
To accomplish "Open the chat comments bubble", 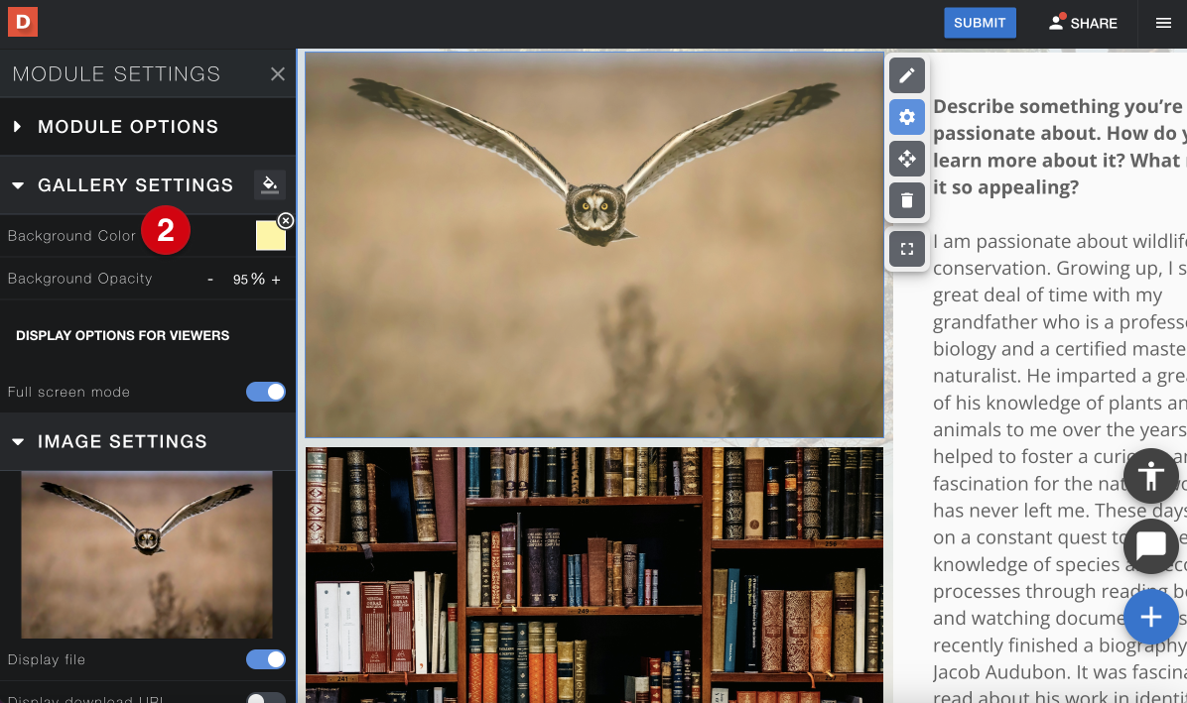I will click(1150, 546).
